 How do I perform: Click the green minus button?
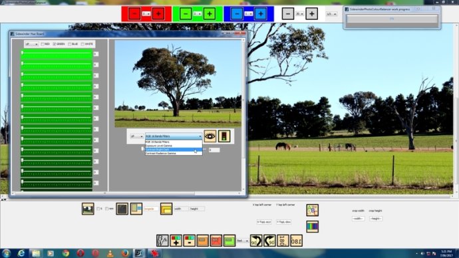[186, 14]
